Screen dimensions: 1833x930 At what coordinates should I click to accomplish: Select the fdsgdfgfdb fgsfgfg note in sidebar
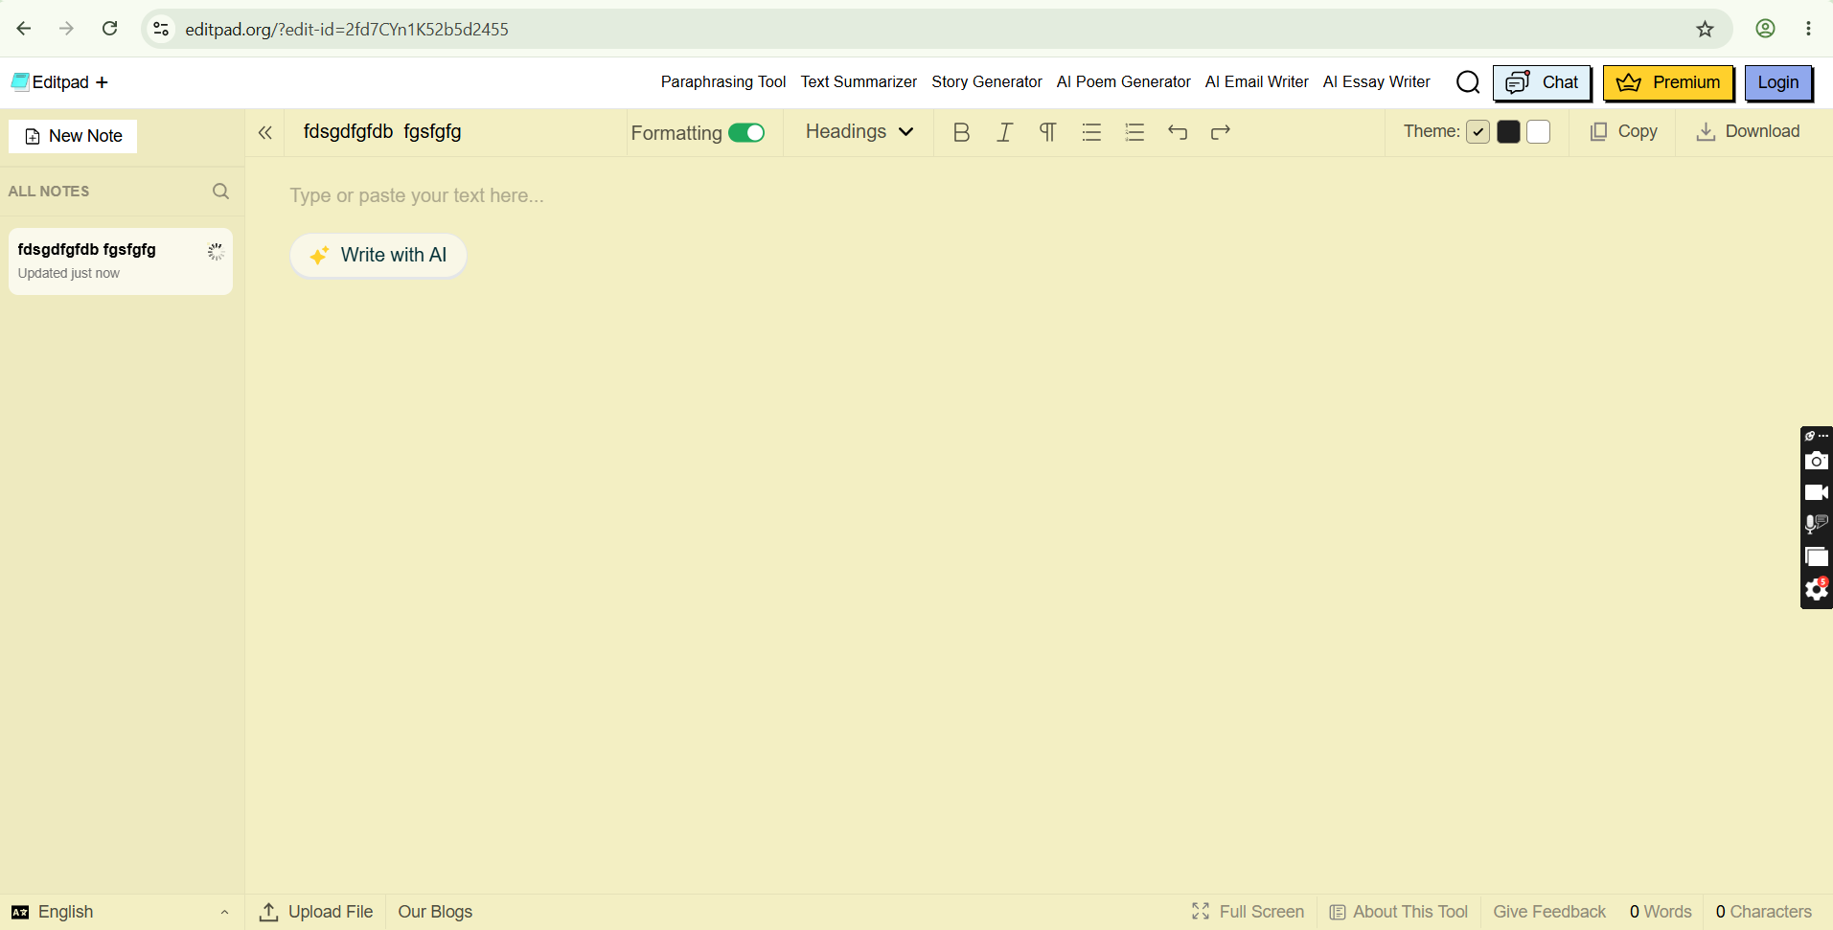coord(121,261)
